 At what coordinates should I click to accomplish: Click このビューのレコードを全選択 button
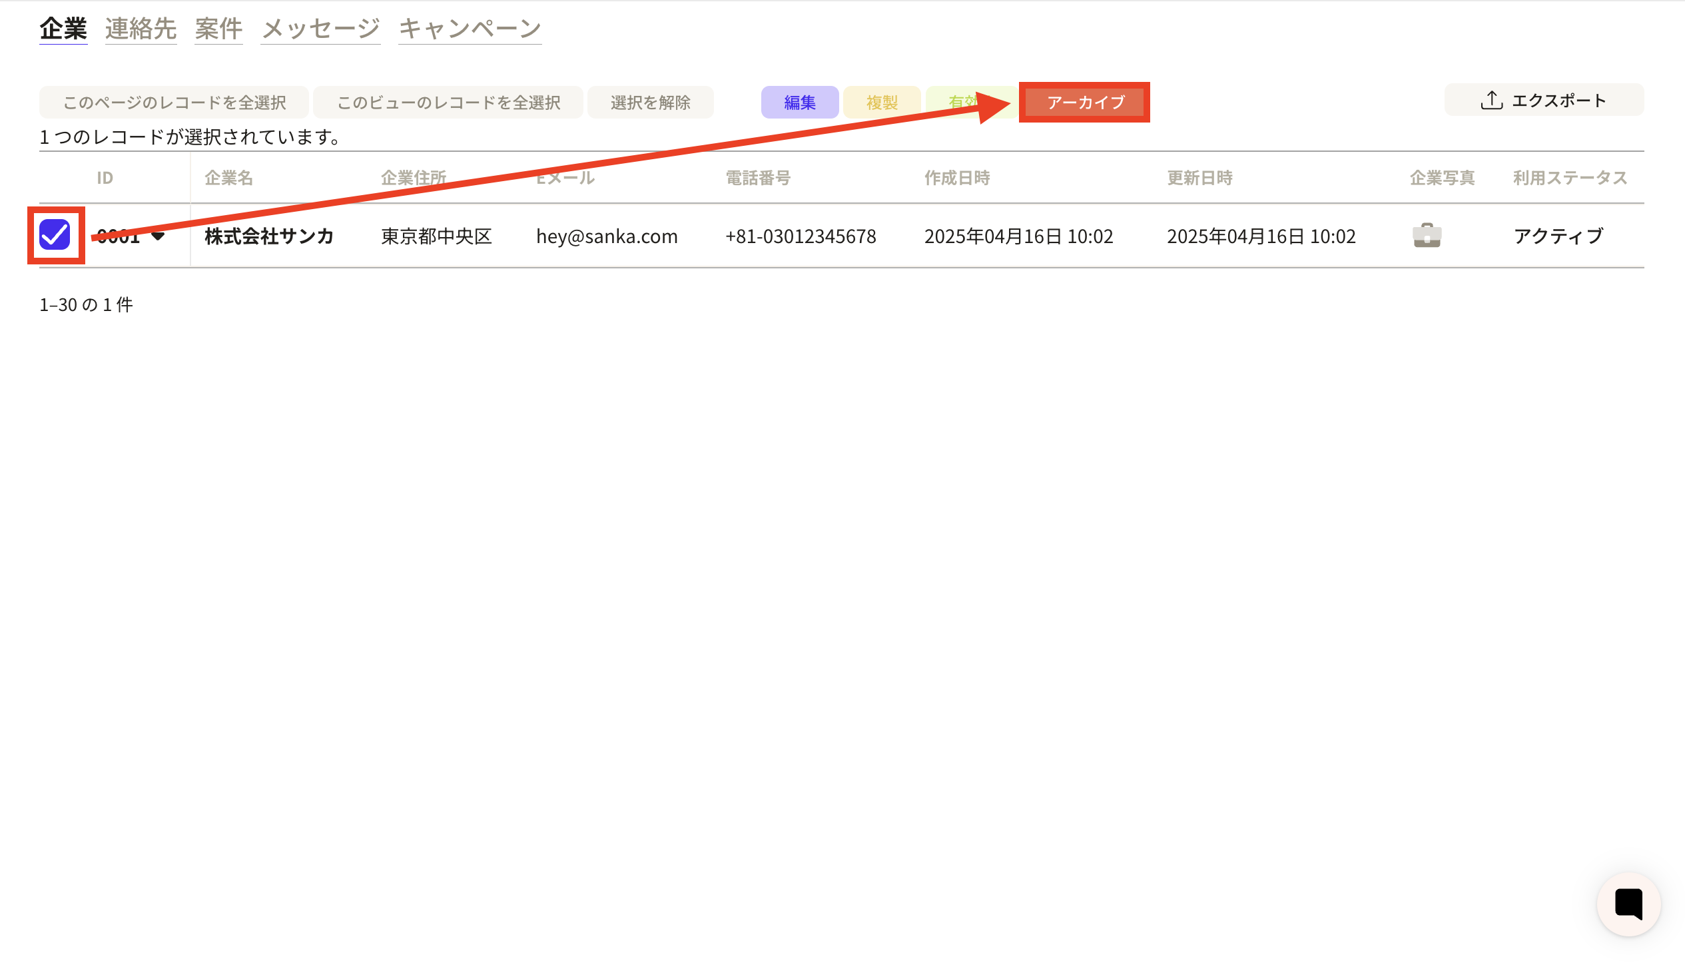[x=448, y=103]
